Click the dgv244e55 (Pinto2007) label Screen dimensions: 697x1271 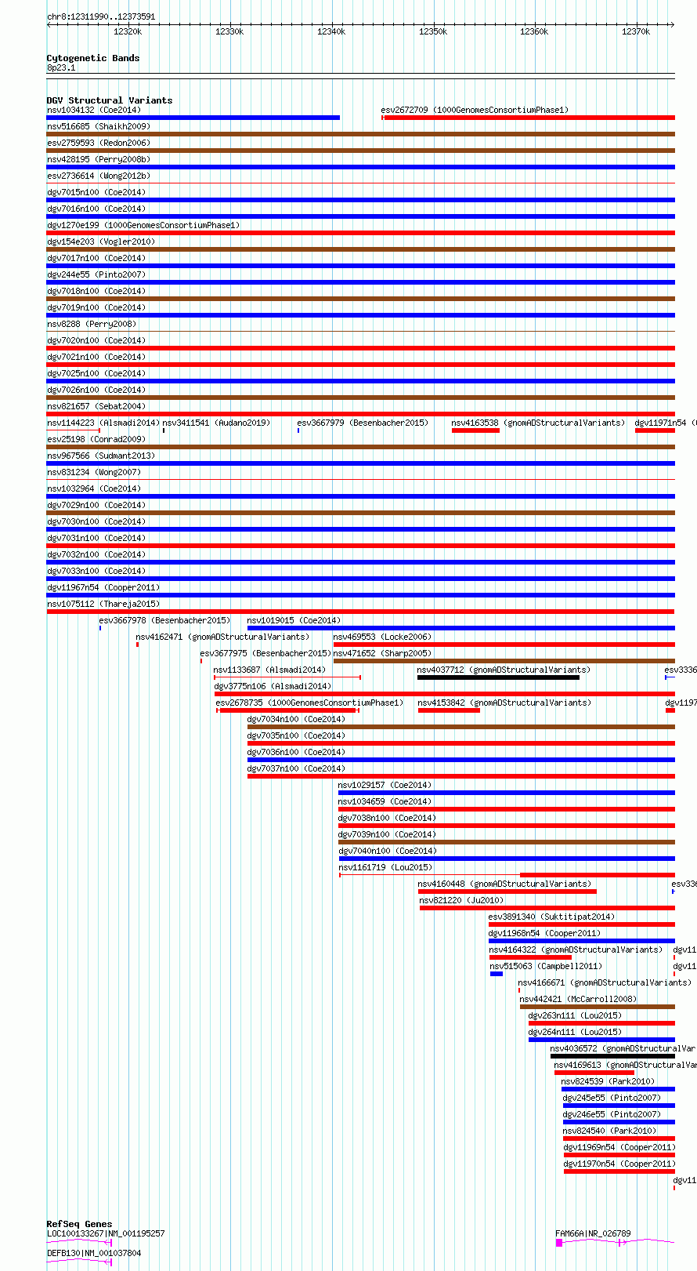(96, 274)
